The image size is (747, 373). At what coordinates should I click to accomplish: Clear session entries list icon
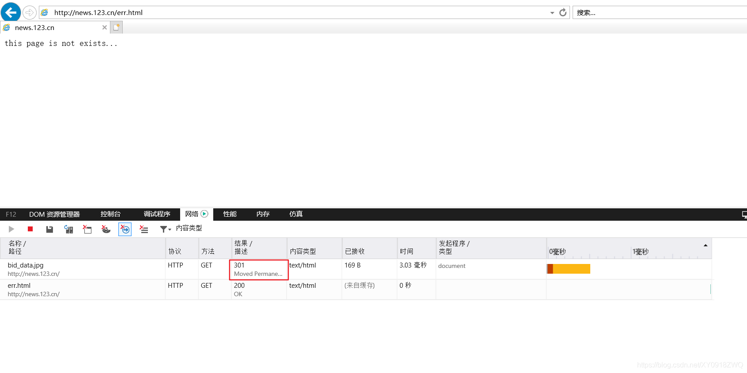(144, 229)
